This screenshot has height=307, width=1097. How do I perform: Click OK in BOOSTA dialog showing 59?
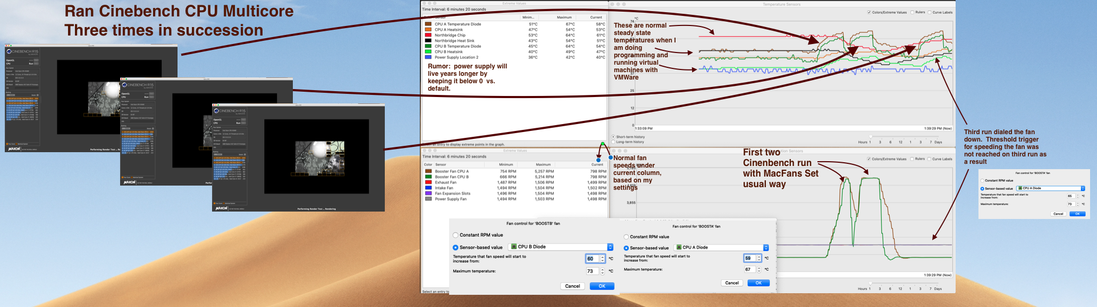[x=758, y=283]
